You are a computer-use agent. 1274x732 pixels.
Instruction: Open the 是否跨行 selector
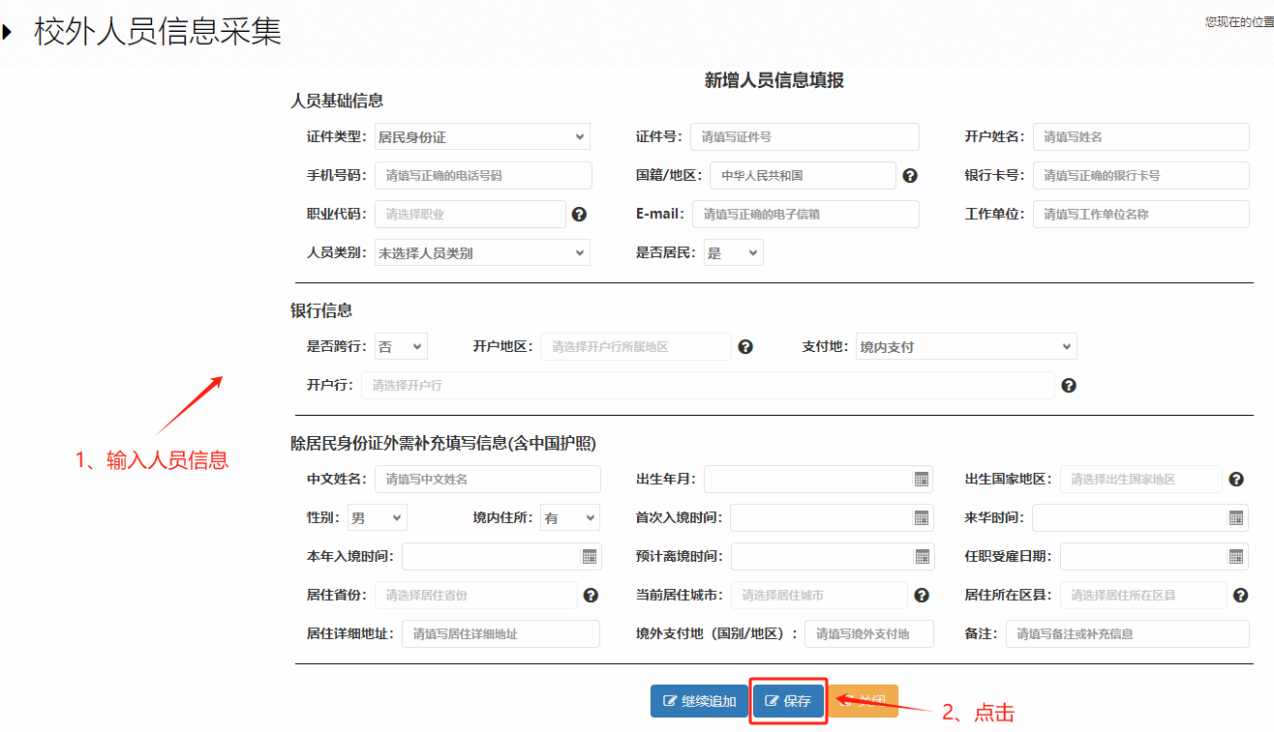[401, 347]
